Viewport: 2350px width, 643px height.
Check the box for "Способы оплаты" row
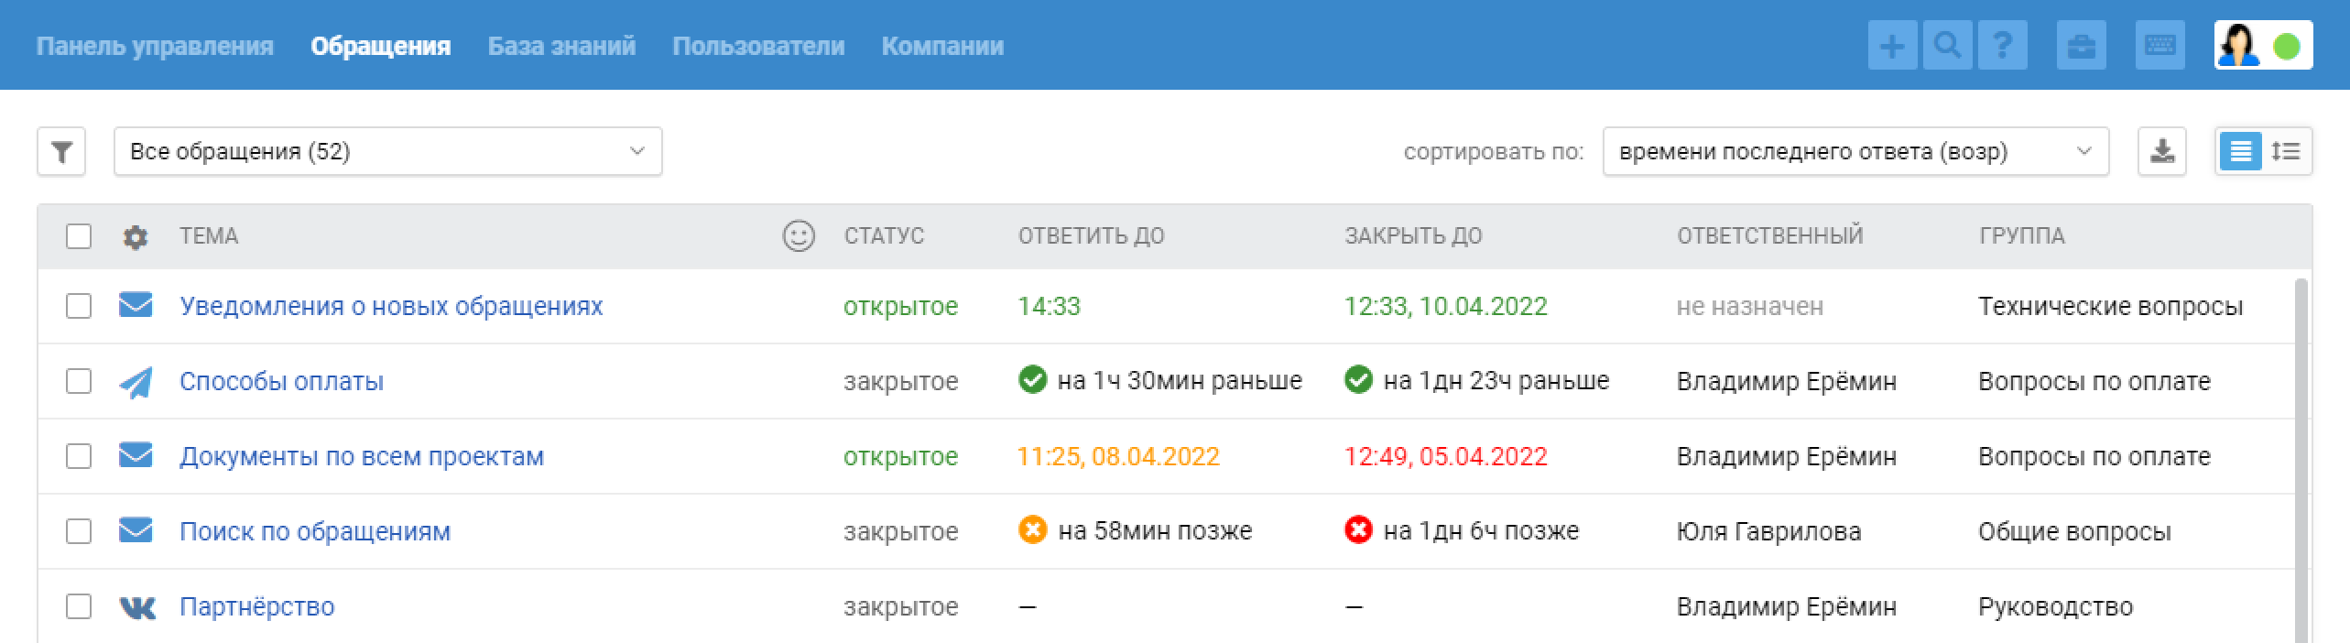79,381
